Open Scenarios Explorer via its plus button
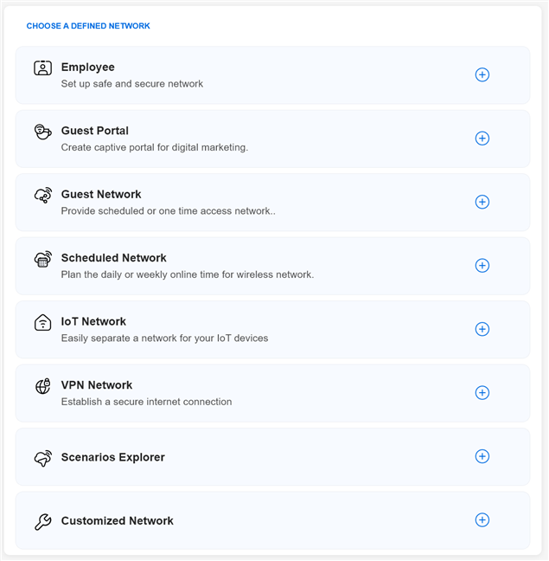 [482, 456]
